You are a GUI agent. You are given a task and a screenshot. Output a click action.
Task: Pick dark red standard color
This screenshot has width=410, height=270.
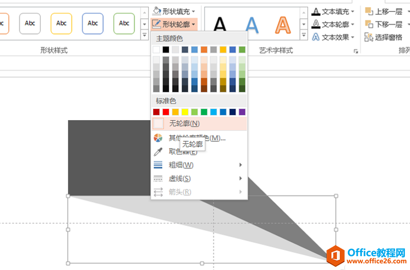click(156, 112)
